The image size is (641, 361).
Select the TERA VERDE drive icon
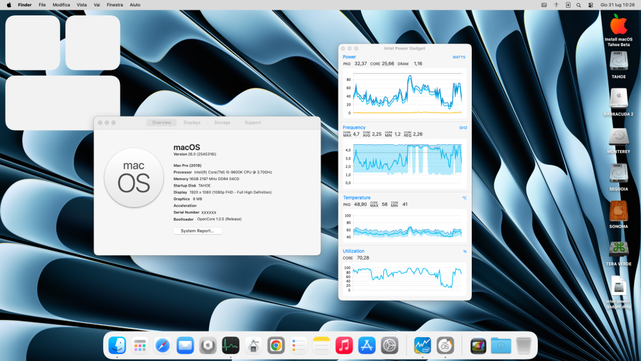pos(619,252)
